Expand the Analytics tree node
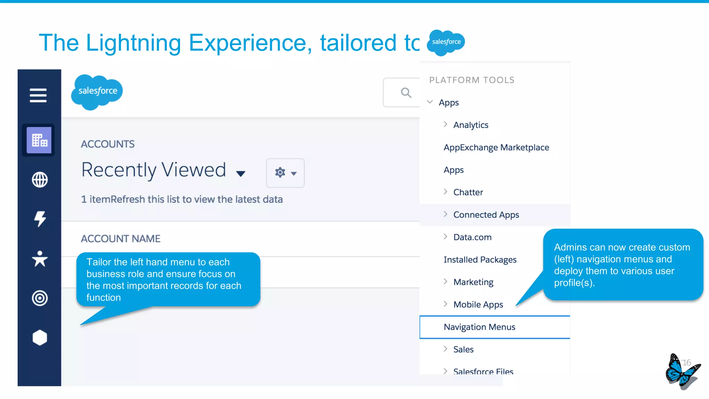The width and height of the screenshot is (709, 399). [446, 125]
